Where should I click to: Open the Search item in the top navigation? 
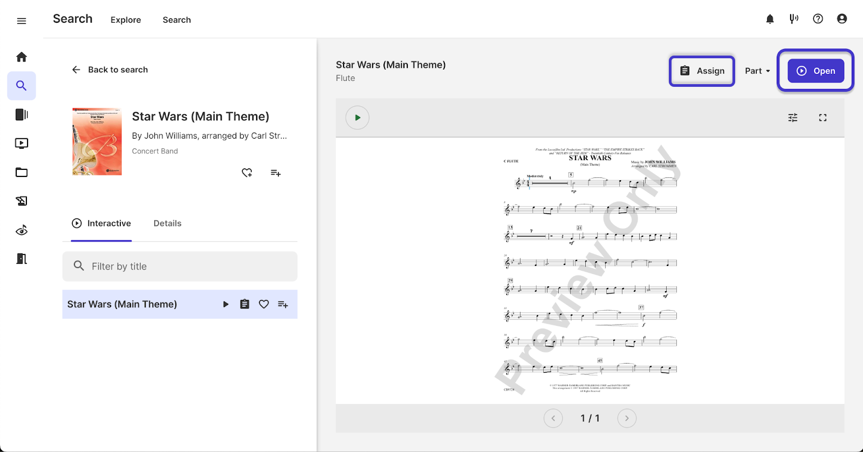coord(177,20)
